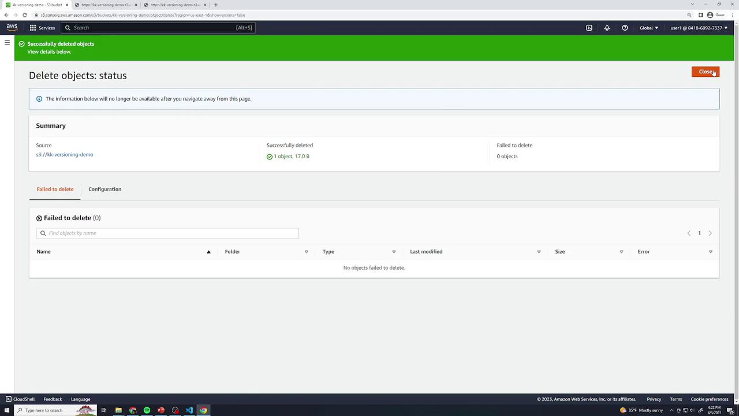Open the s3://kk-versioning-demo source link
The height and width of the screenshot is (416, 739).
64,155
